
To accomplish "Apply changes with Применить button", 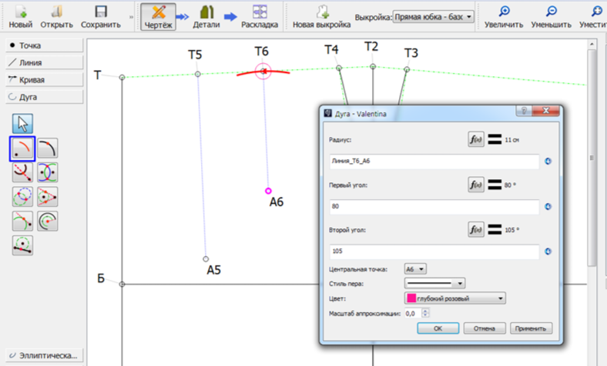I will pyautogui.click(x=531, y=328).
